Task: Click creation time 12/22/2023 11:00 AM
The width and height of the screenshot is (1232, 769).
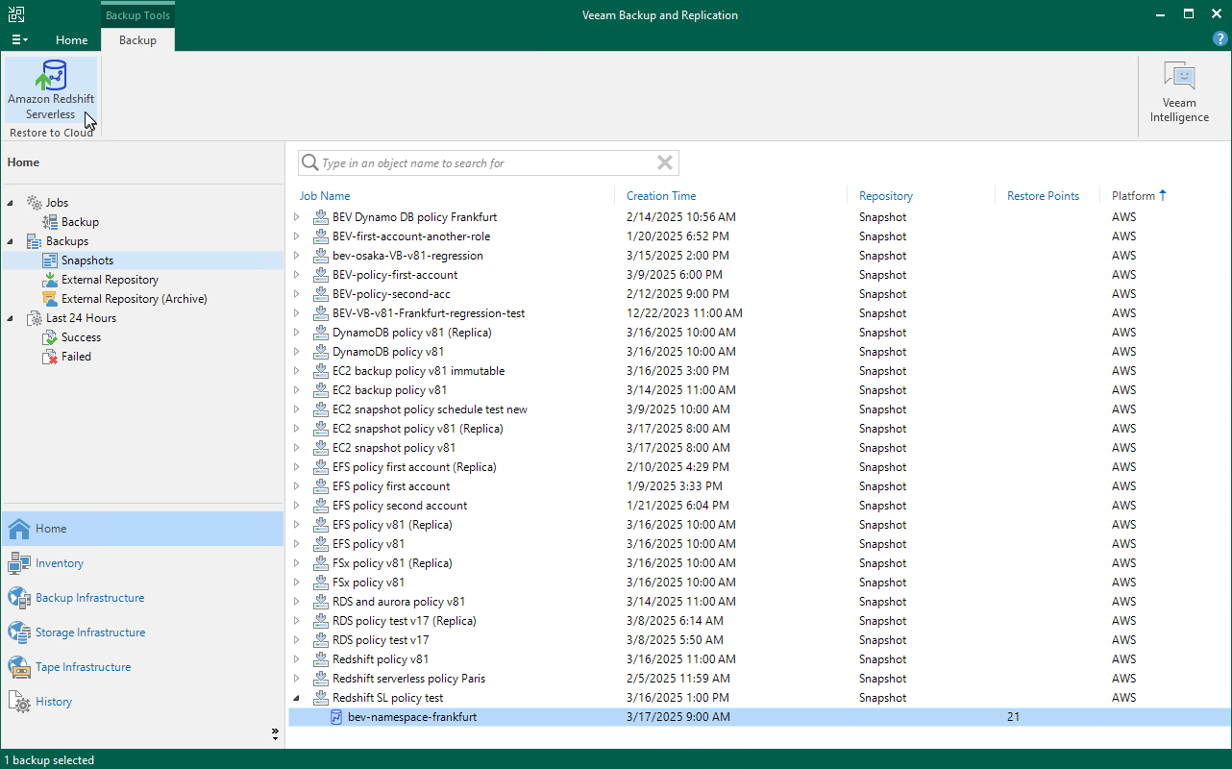Action: coord(684,313)
